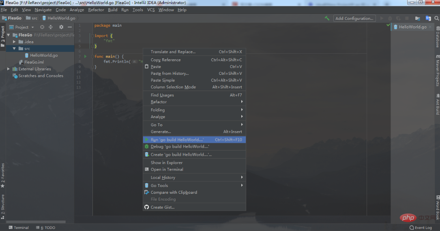Open the Navigate menu in menu bar

pyautogui.click(x=43, y=10)
